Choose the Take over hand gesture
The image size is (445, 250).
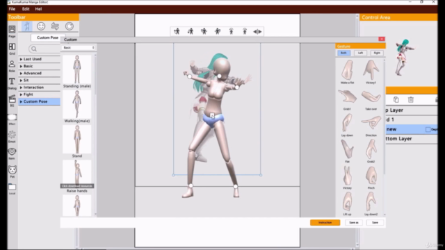pos(371,99)
